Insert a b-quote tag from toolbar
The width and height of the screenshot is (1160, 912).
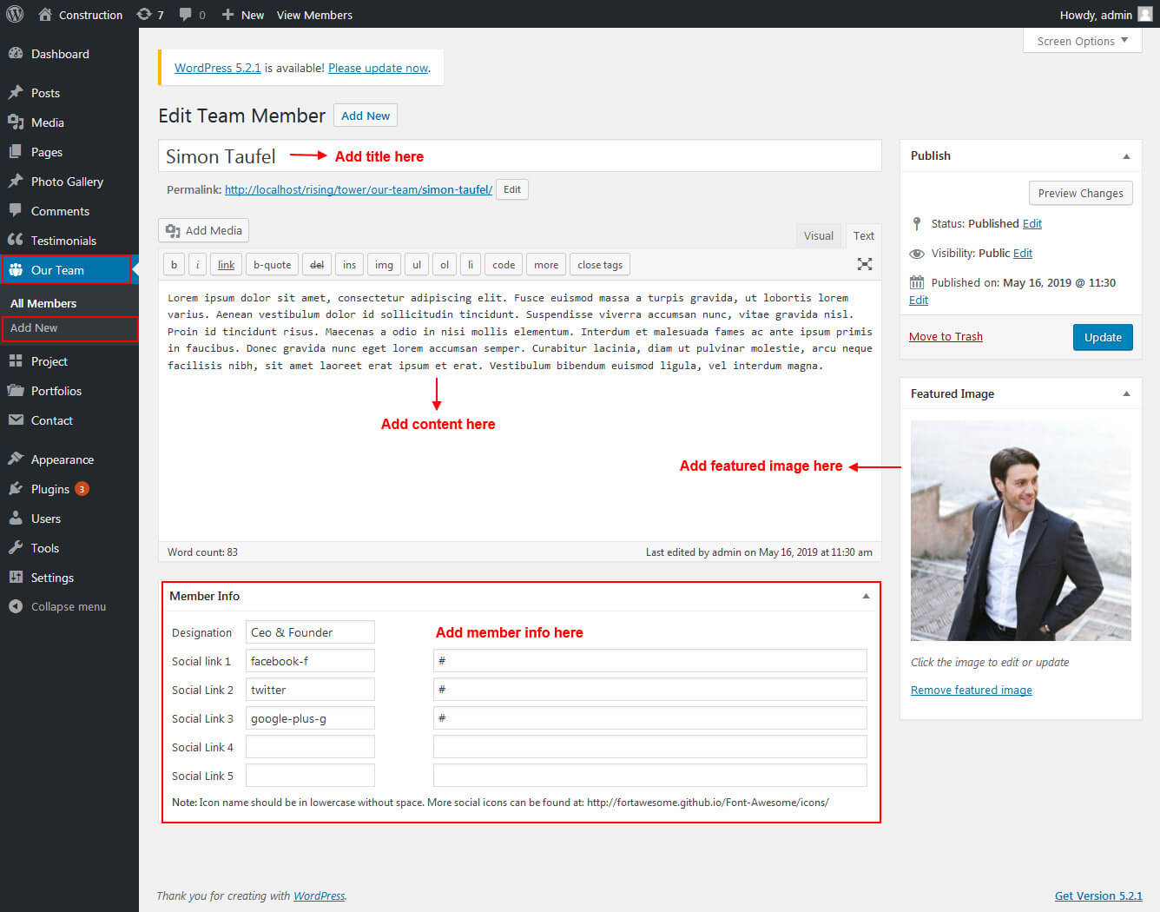272,265
